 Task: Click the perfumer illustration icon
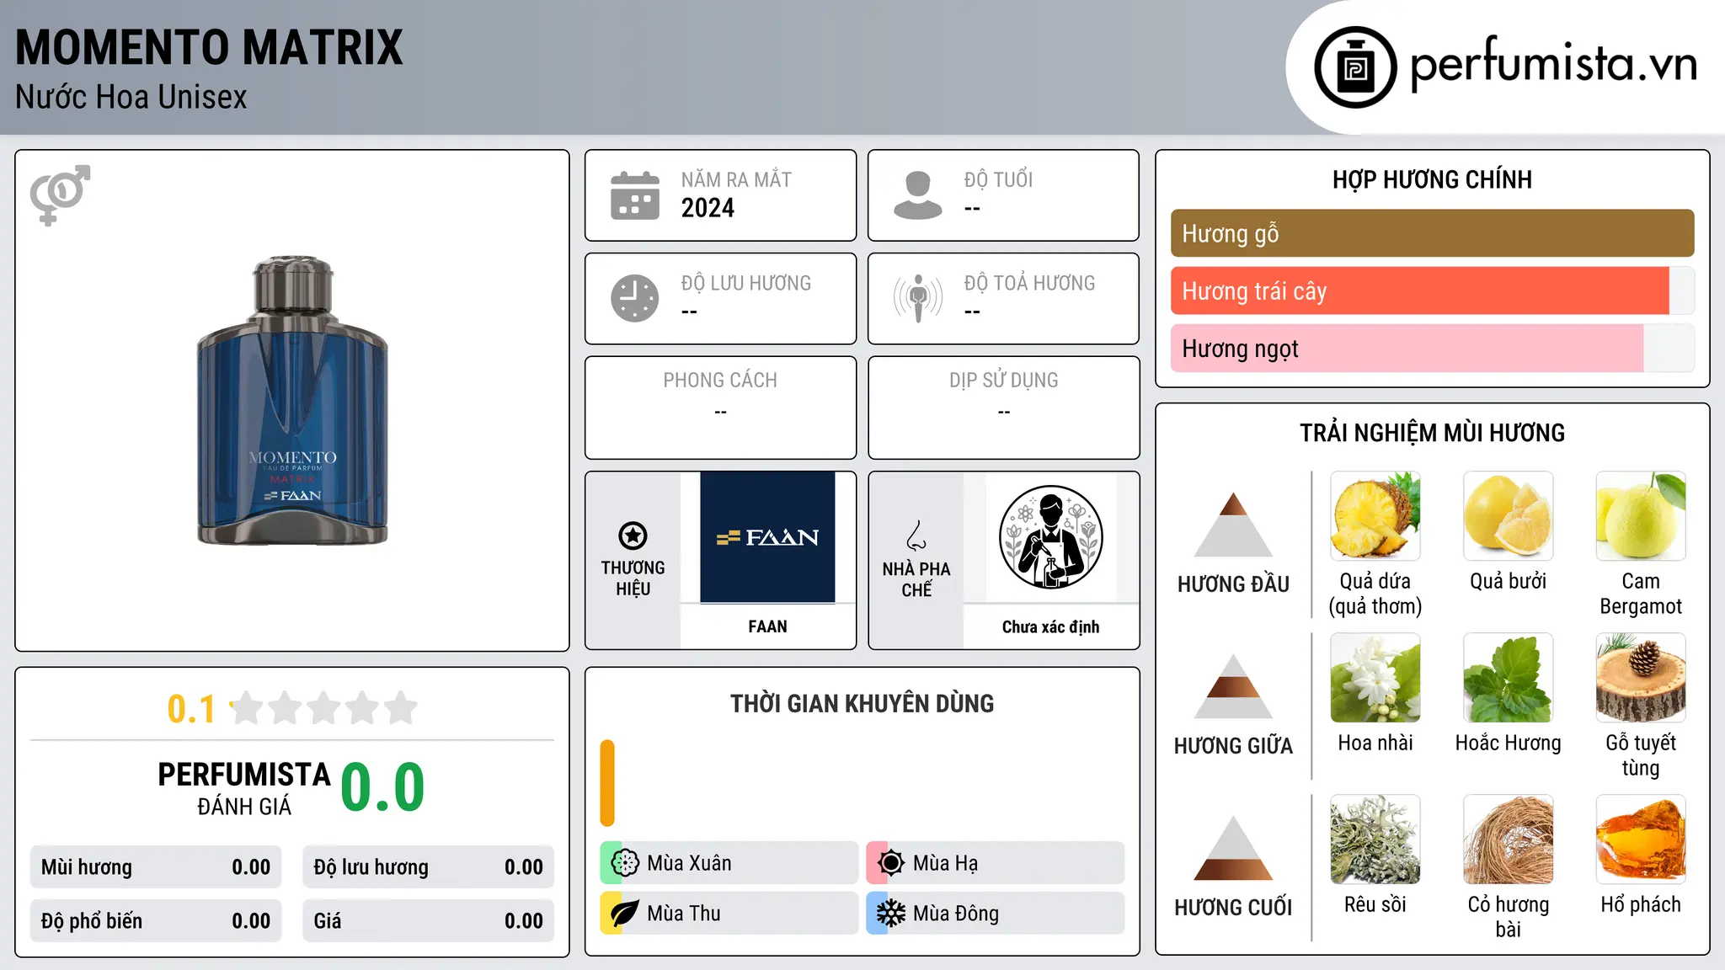tap(1050, 537)
